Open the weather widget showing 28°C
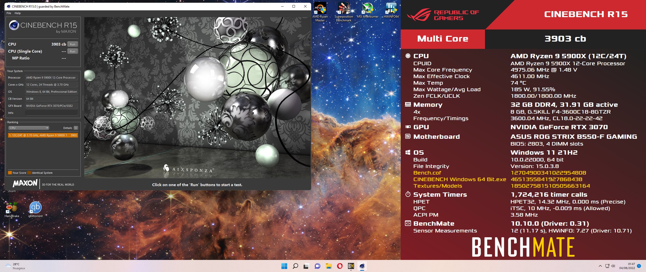Screen dimensions: 646x272 coord(15,266)
